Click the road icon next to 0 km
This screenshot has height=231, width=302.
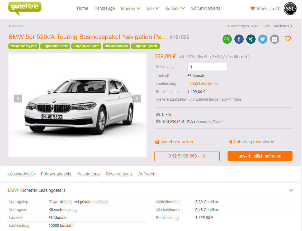tap(158, 114)
